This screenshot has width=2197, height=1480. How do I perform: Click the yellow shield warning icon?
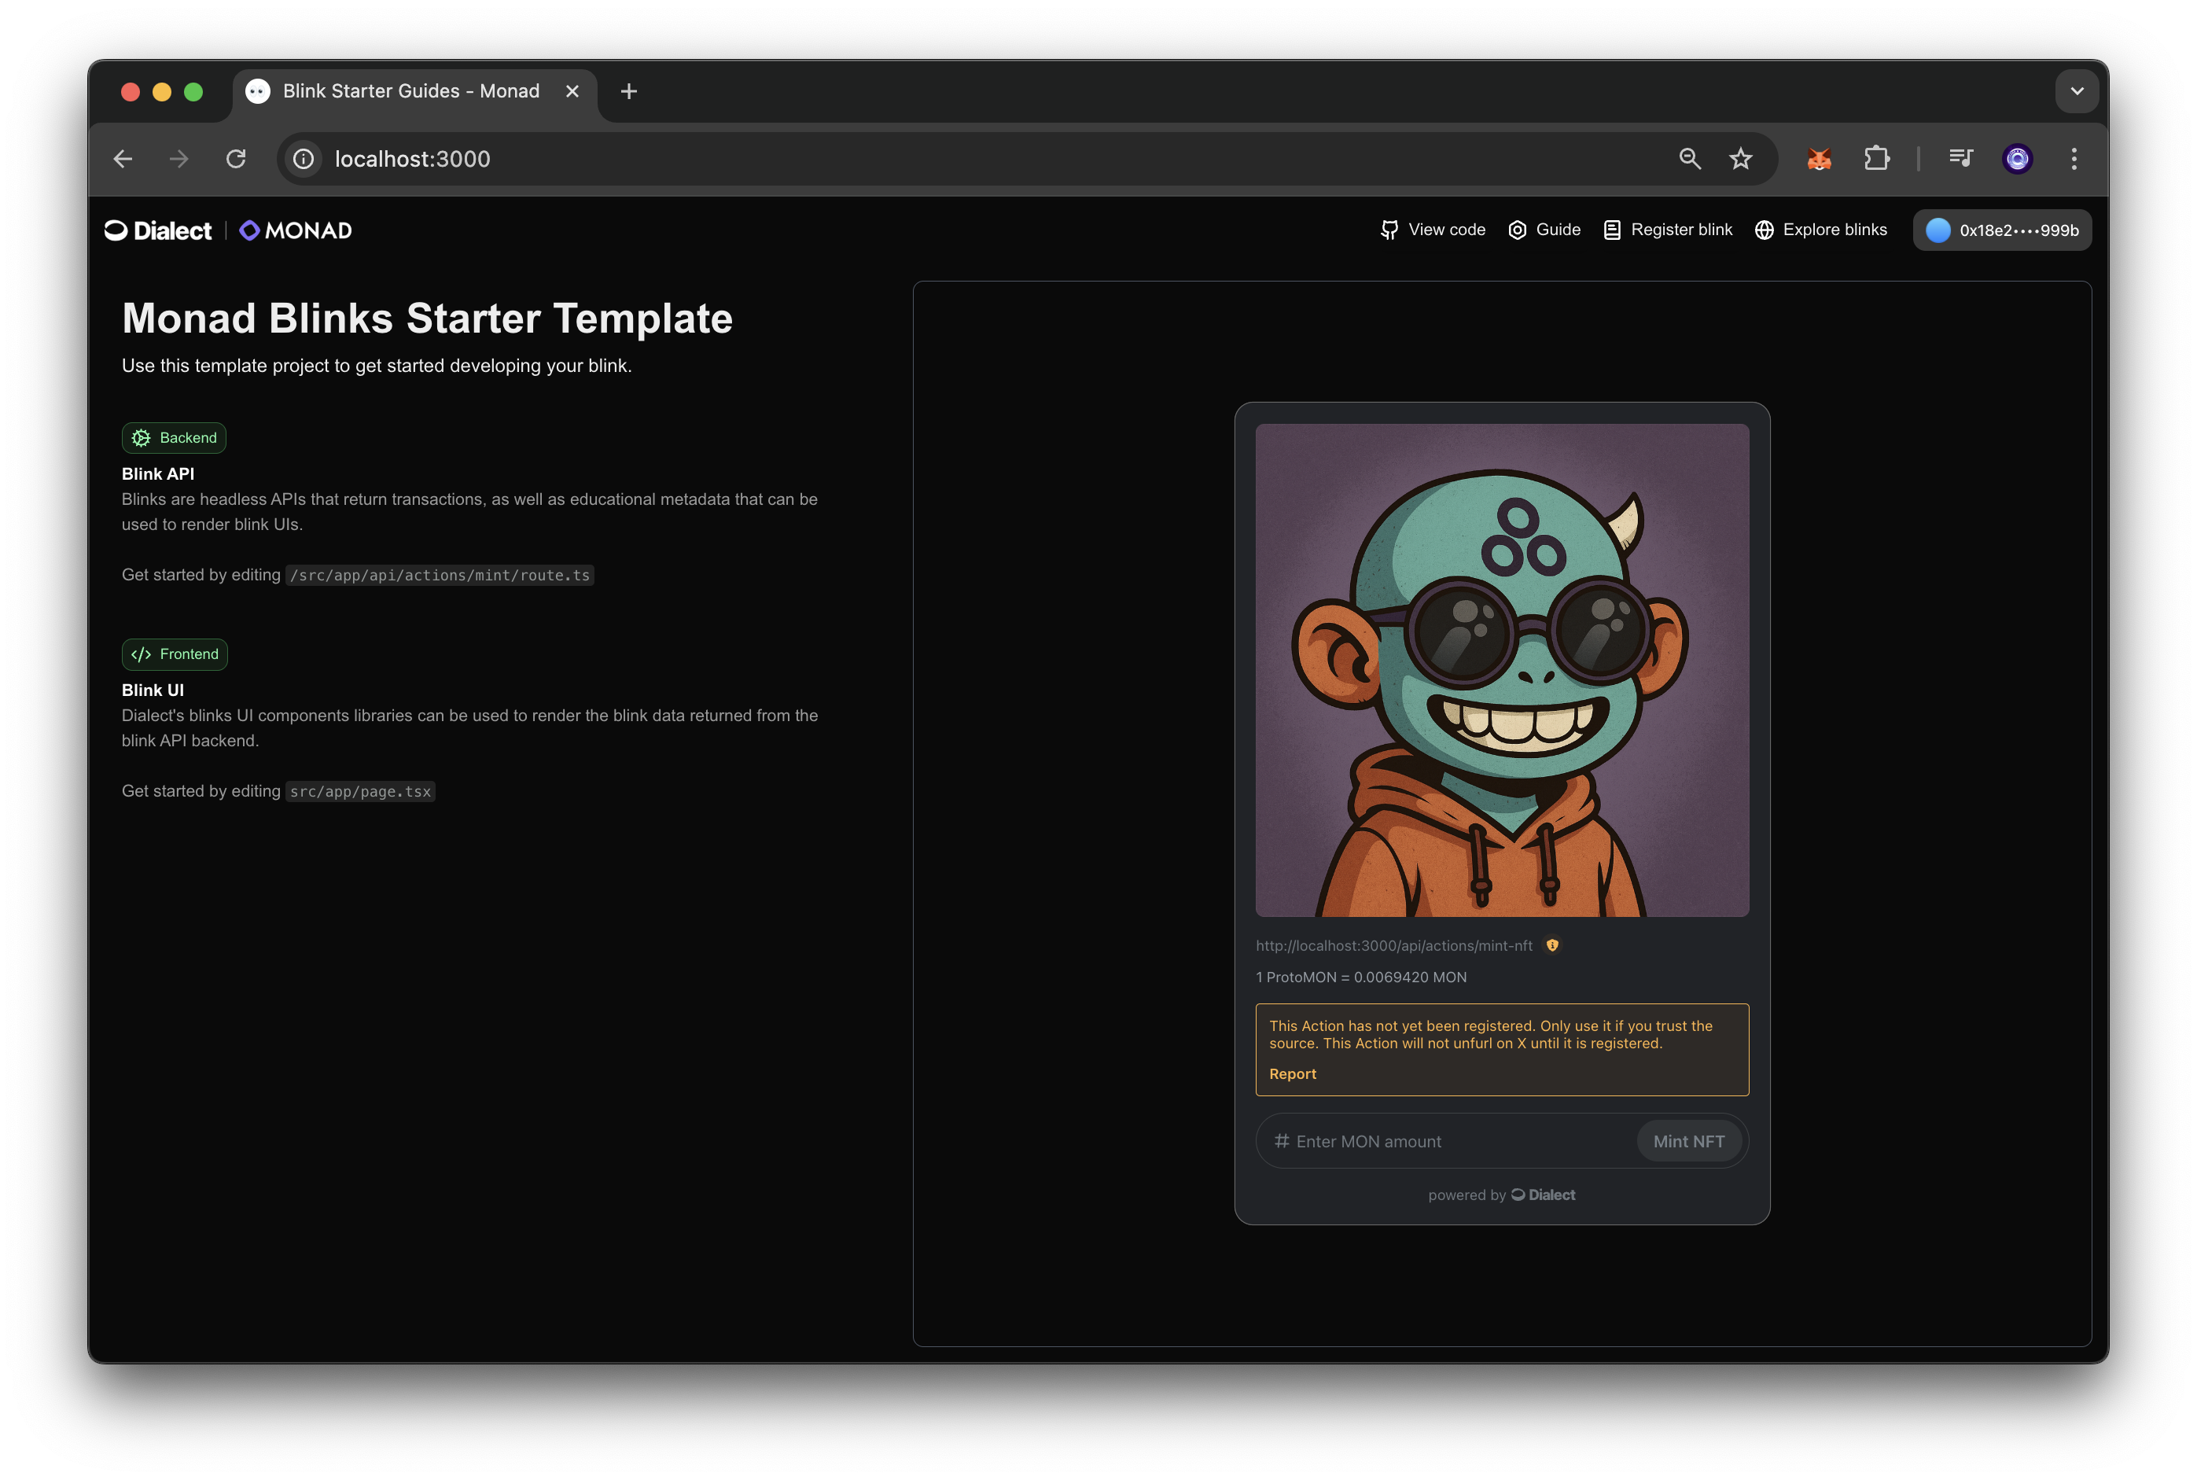[x=1552, y=944]
